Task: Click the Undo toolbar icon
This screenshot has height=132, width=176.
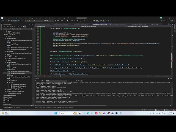Action: pos(19,21)
